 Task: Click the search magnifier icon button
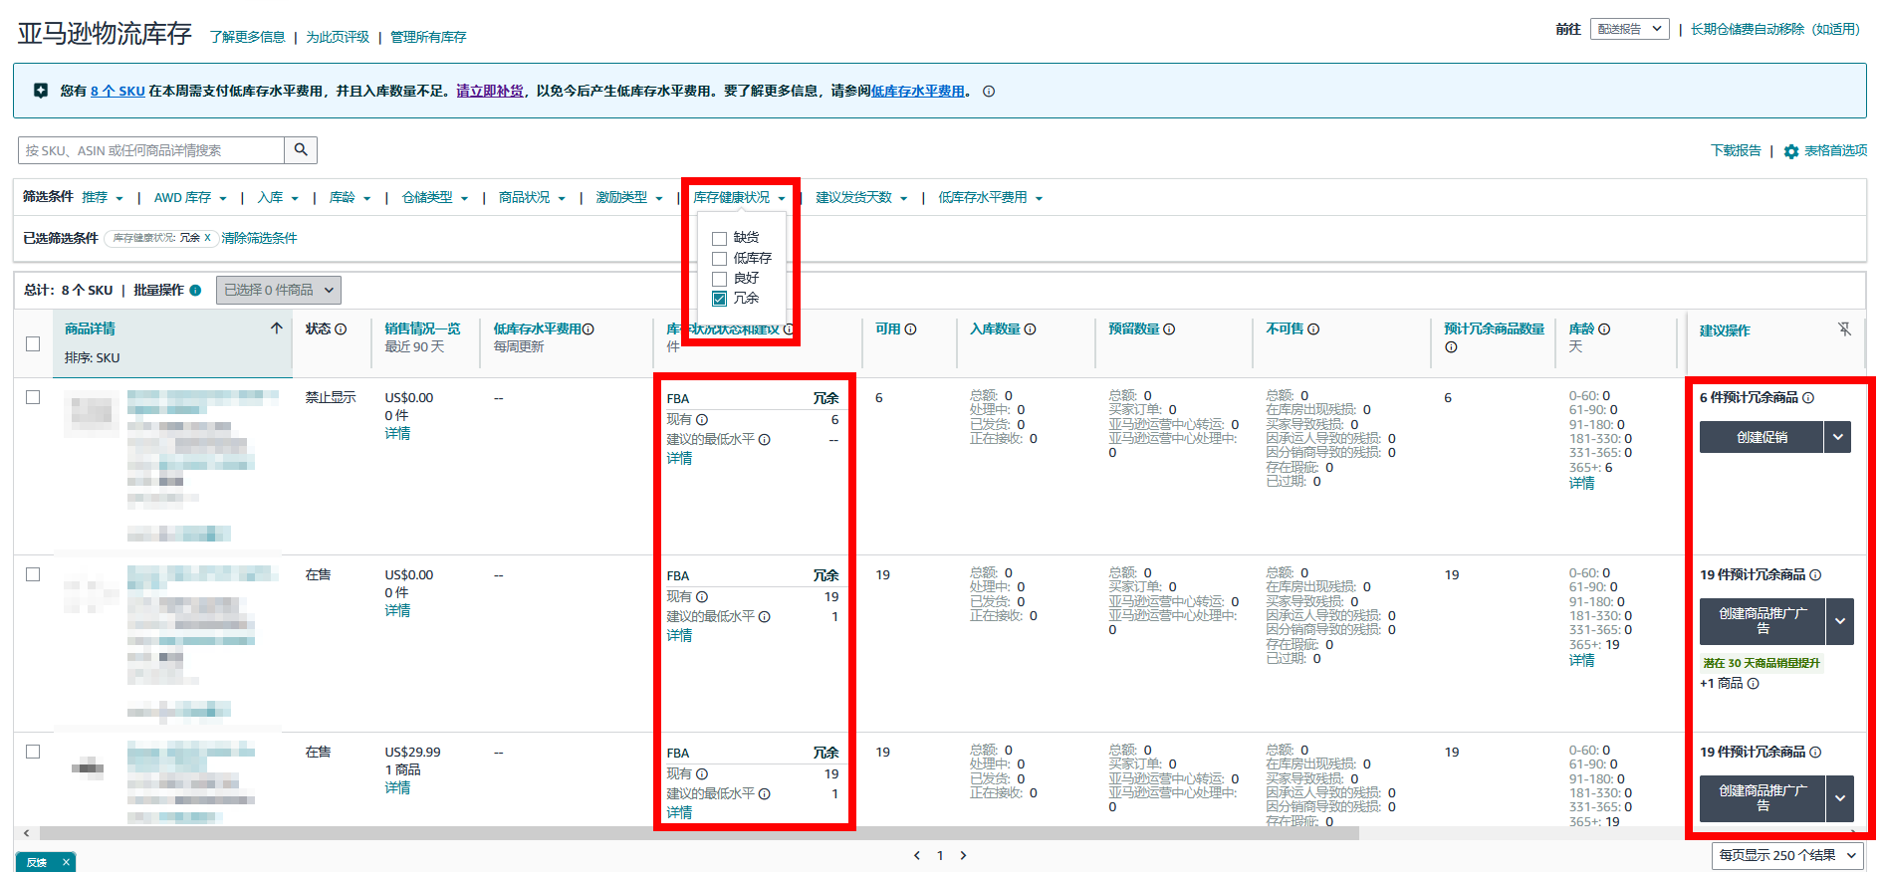pyautogui.click(x=301, y=150)
